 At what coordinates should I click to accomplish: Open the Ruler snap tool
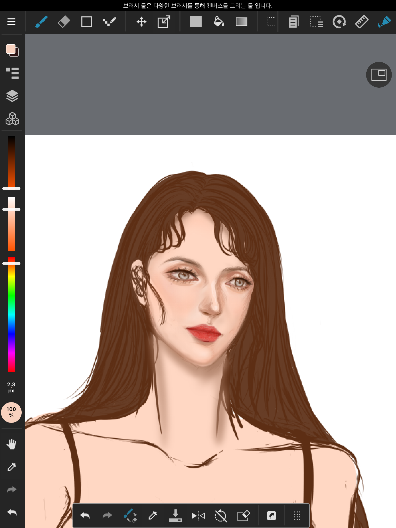point(362,22)
